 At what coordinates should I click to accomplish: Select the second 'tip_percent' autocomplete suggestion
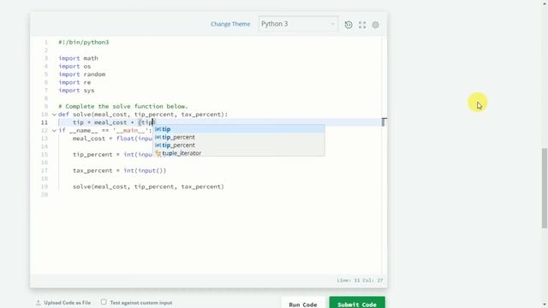(x=239, y=145)
